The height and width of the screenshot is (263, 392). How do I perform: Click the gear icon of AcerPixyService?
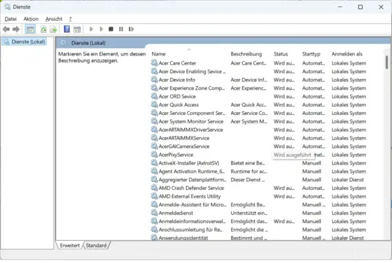(x=154, y=155)
